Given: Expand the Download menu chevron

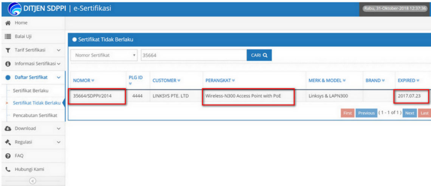Looking at the screenshot, I should tap(59, 129).
